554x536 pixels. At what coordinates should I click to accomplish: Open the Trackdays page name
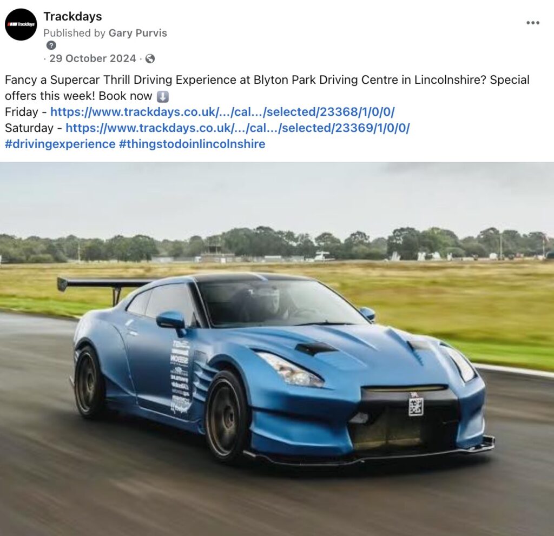tap(72, 17)
